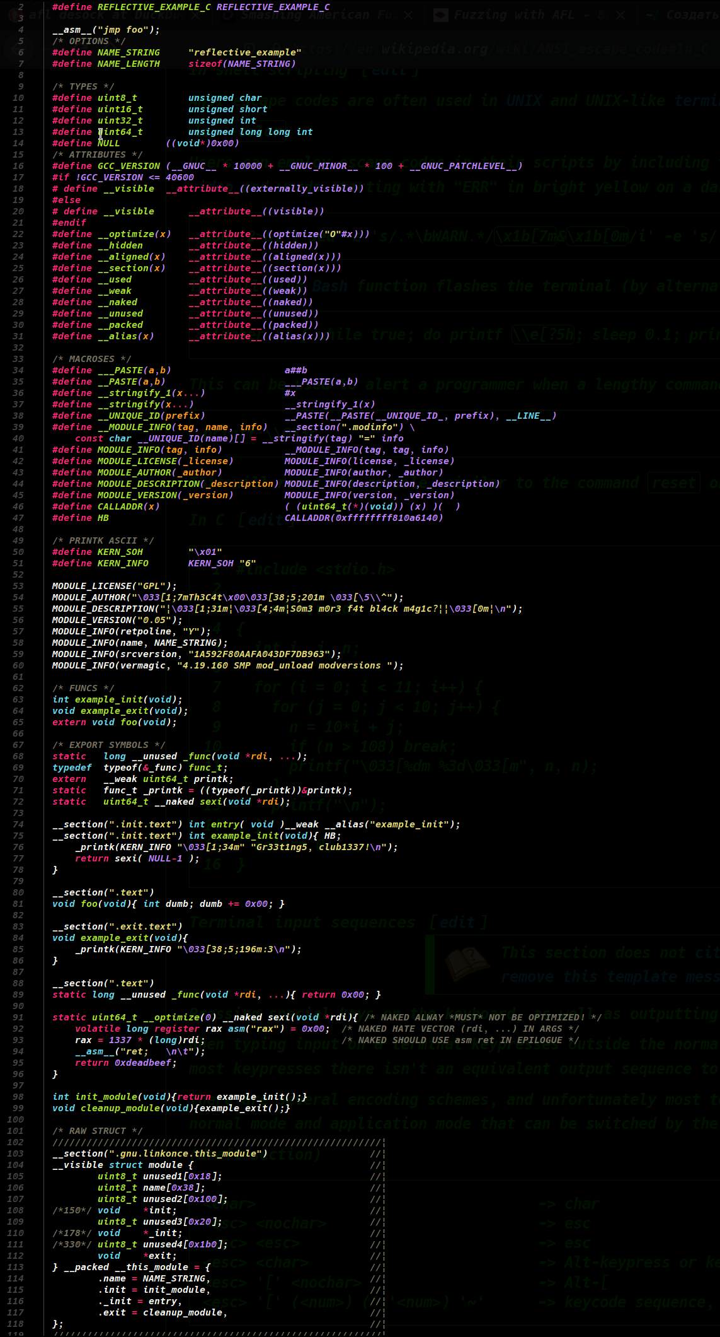This screenshot has height=1337, width=720.
Task: Click '((void*)0x00)' in the NULL define
Action: (202, 143)
